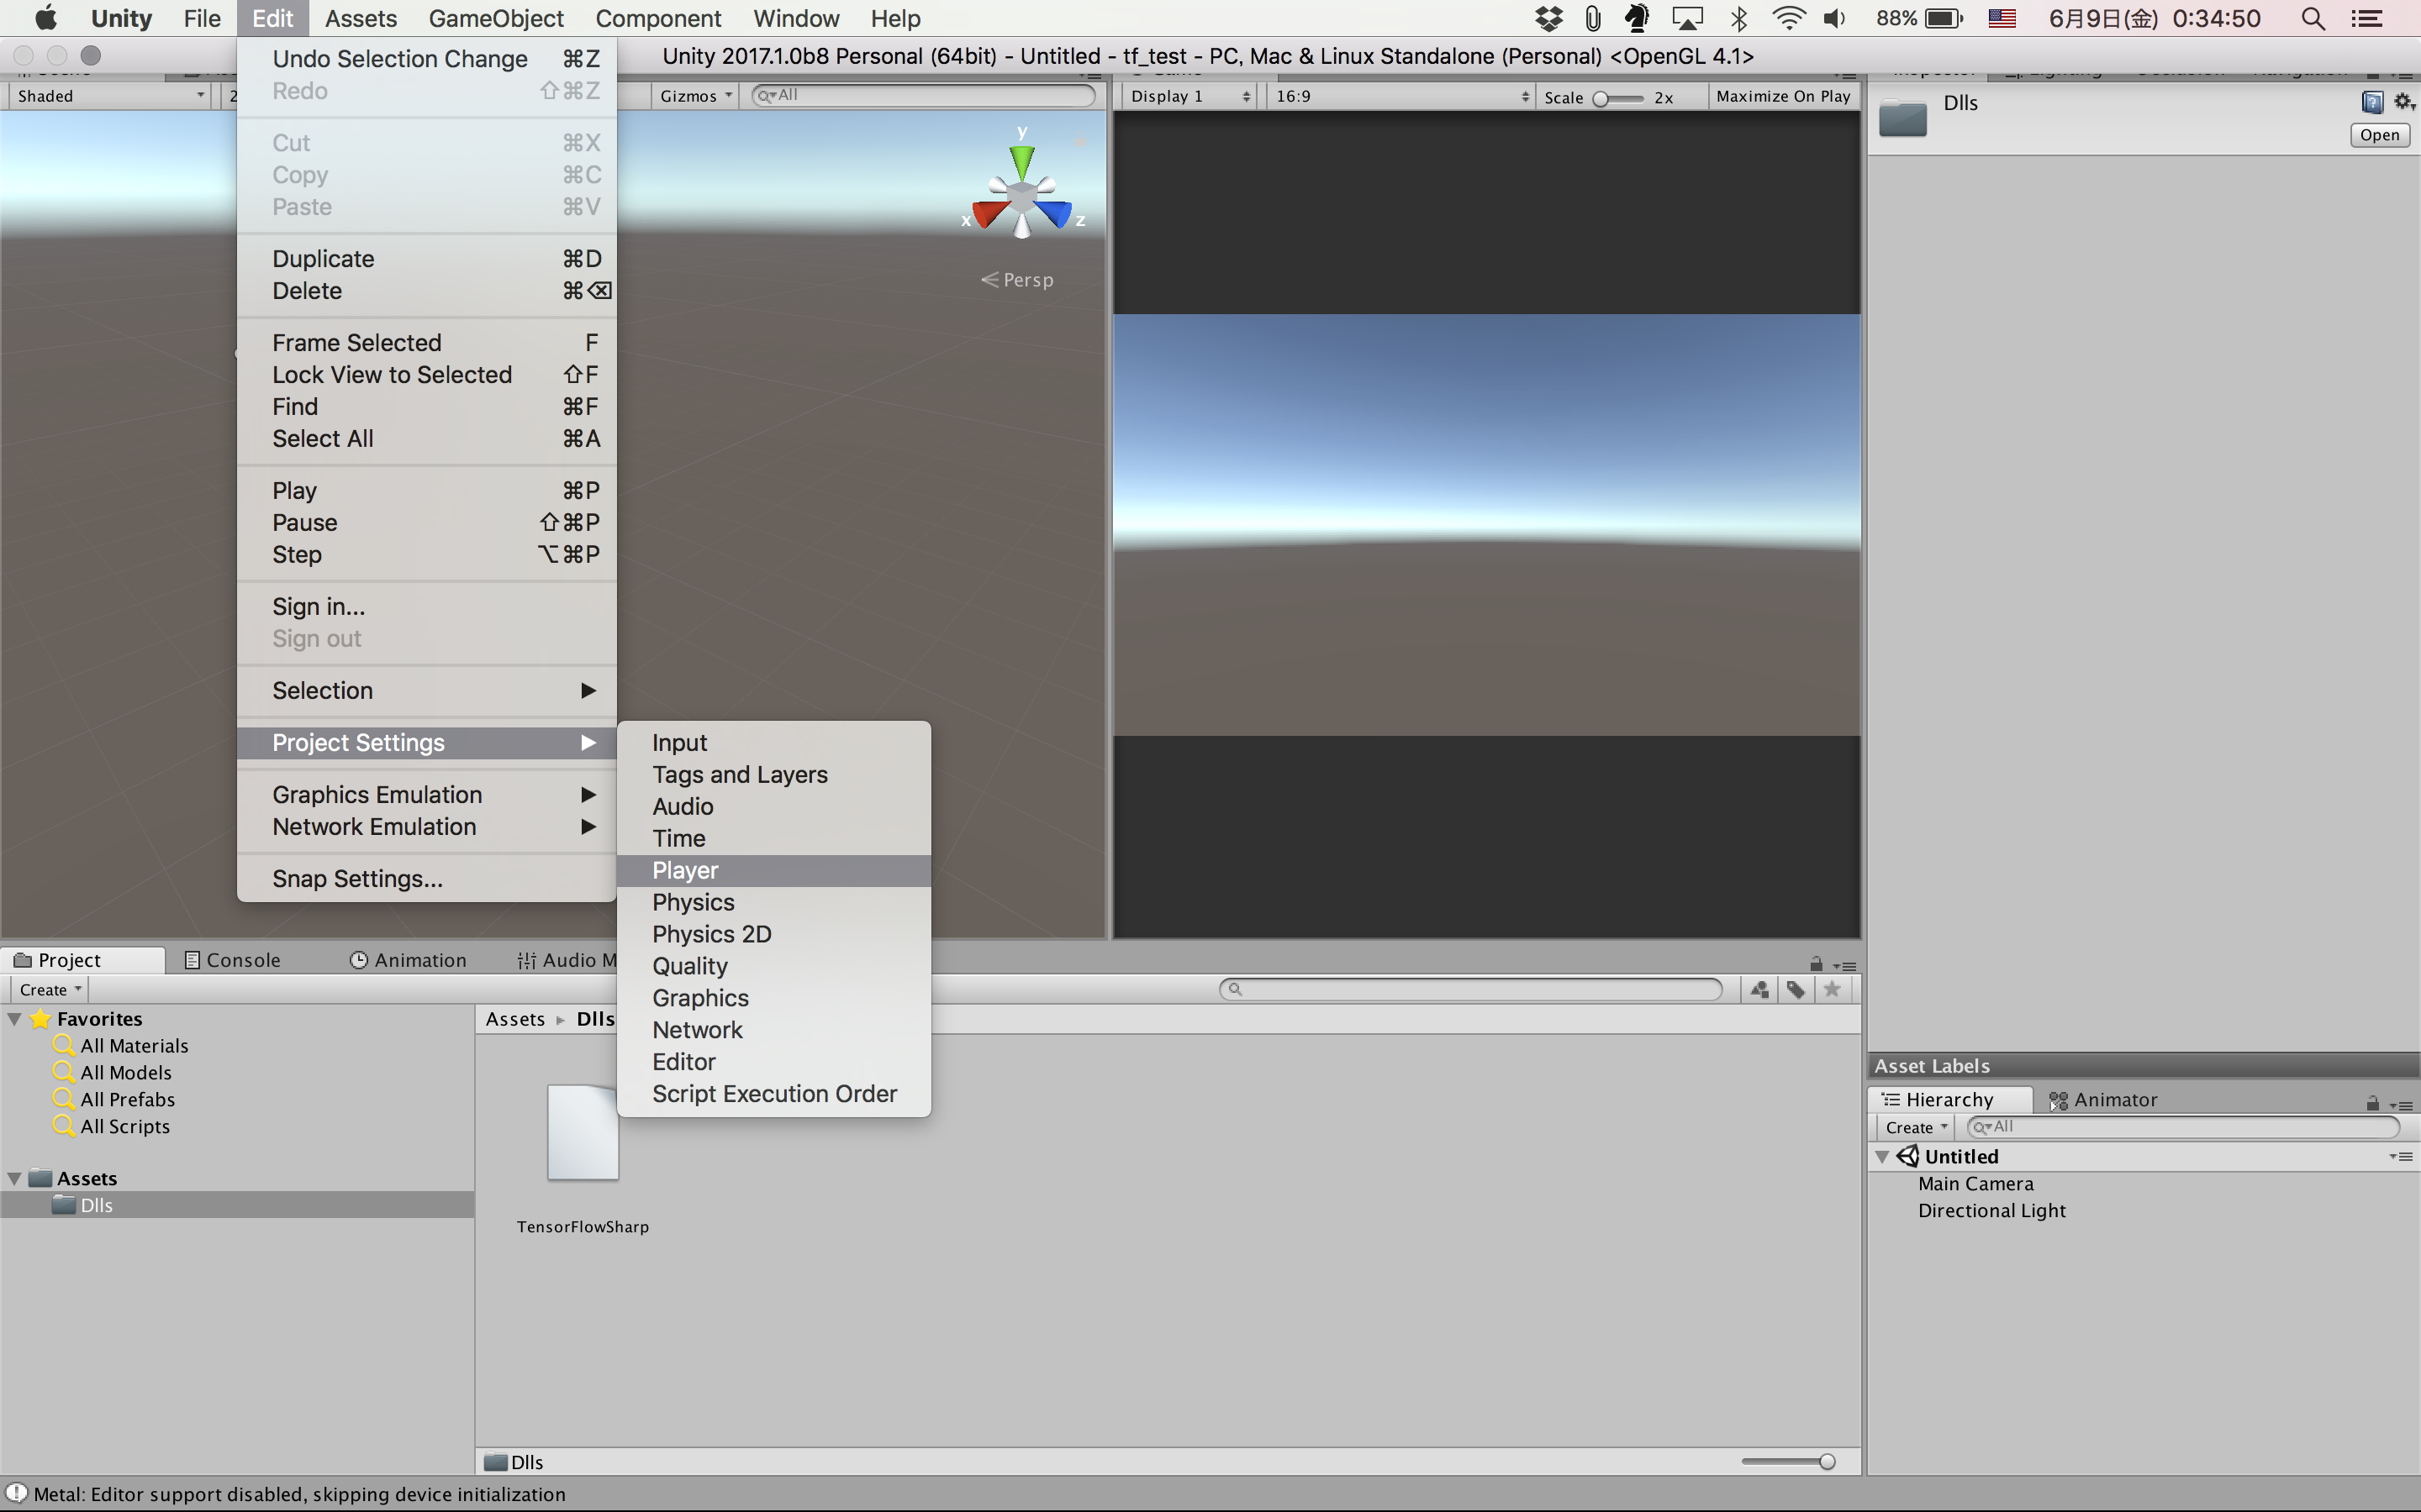The width and height of the screenshot is (2421, 1512).
Task: Click the Open button in Inspector
Action: pyautogui.click(x=2379, y=135)
